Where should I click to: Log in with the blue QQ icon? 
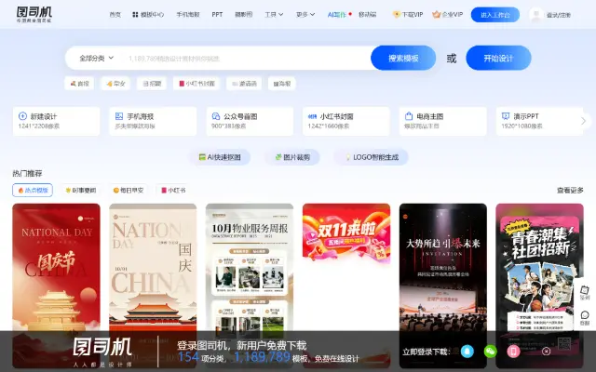pos(467,352)
